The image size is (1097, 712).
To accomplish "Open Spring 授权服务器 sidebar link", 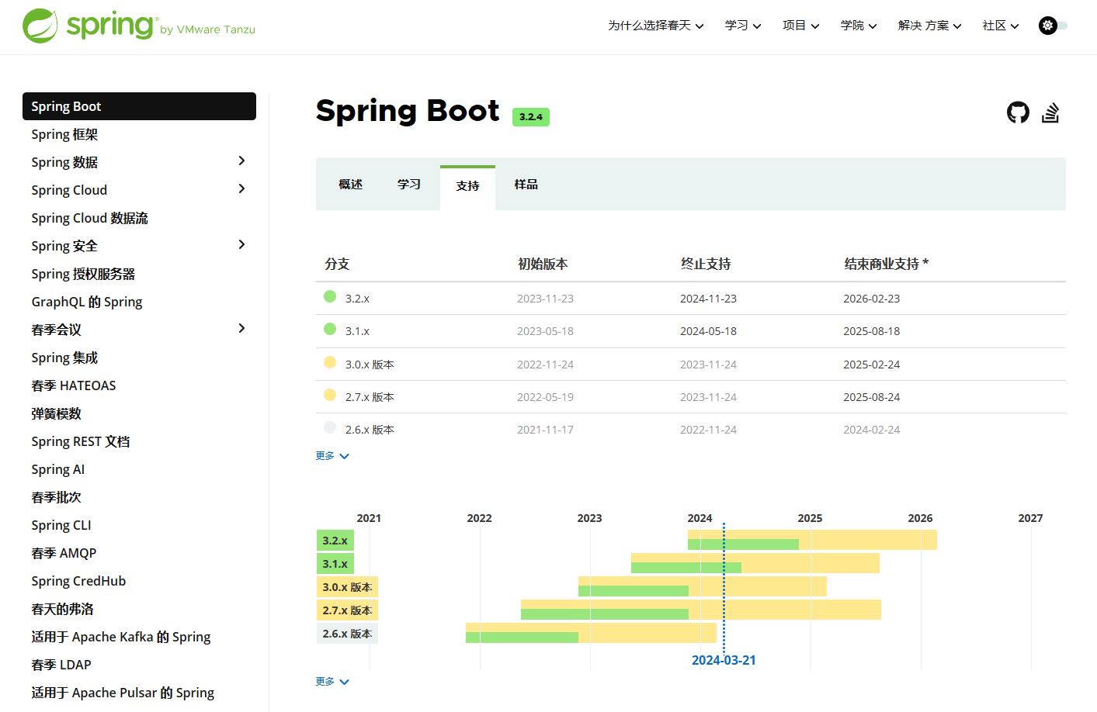I will click(83, 274).
